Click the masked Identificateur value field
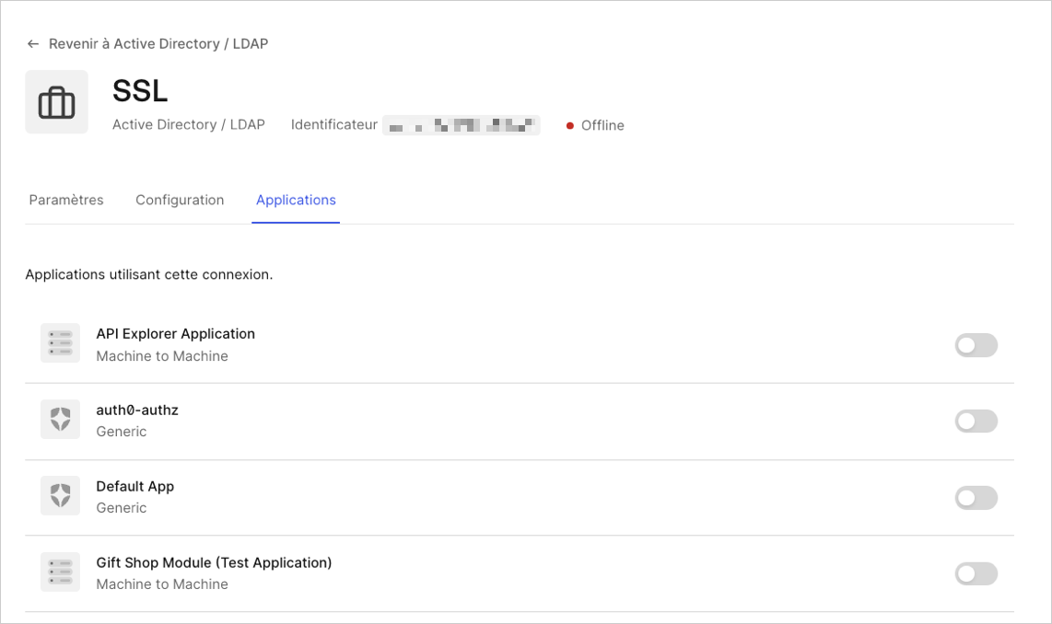Screen dimensions: 1052x624 click(x=462, y=124)
